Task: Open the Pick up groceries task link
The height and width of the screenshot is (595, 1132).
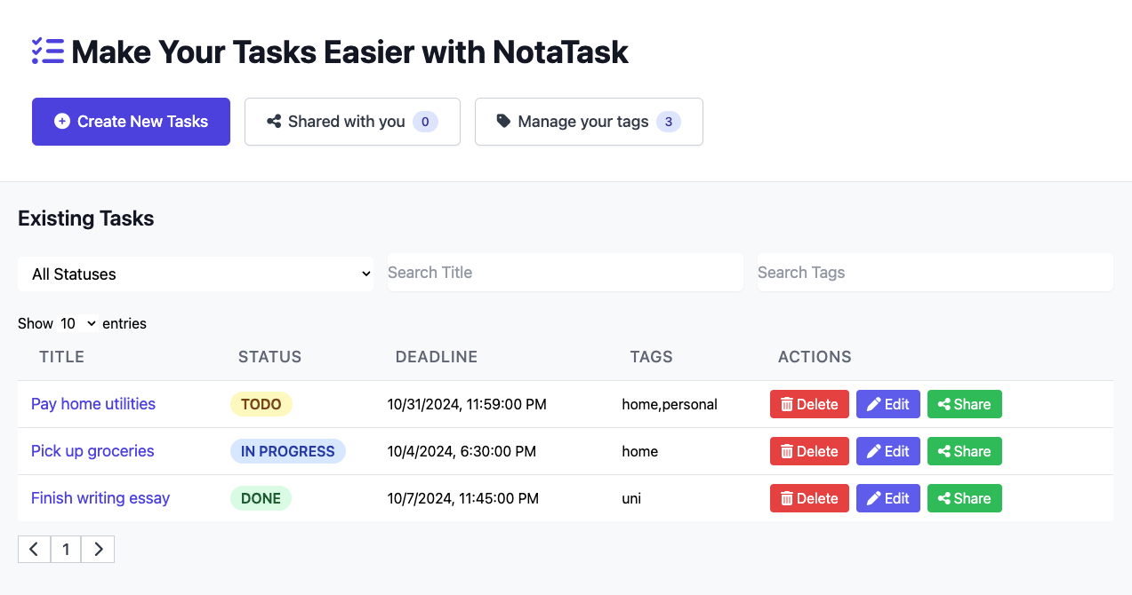Action: 92,451
